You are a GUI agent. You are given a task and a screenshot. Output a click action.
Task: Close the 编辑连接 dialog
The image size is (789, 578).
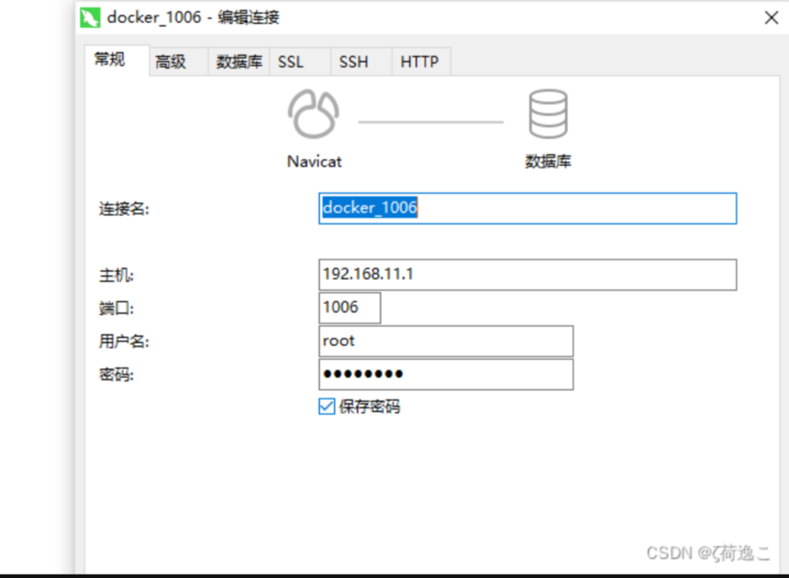(x=771, y=17)
